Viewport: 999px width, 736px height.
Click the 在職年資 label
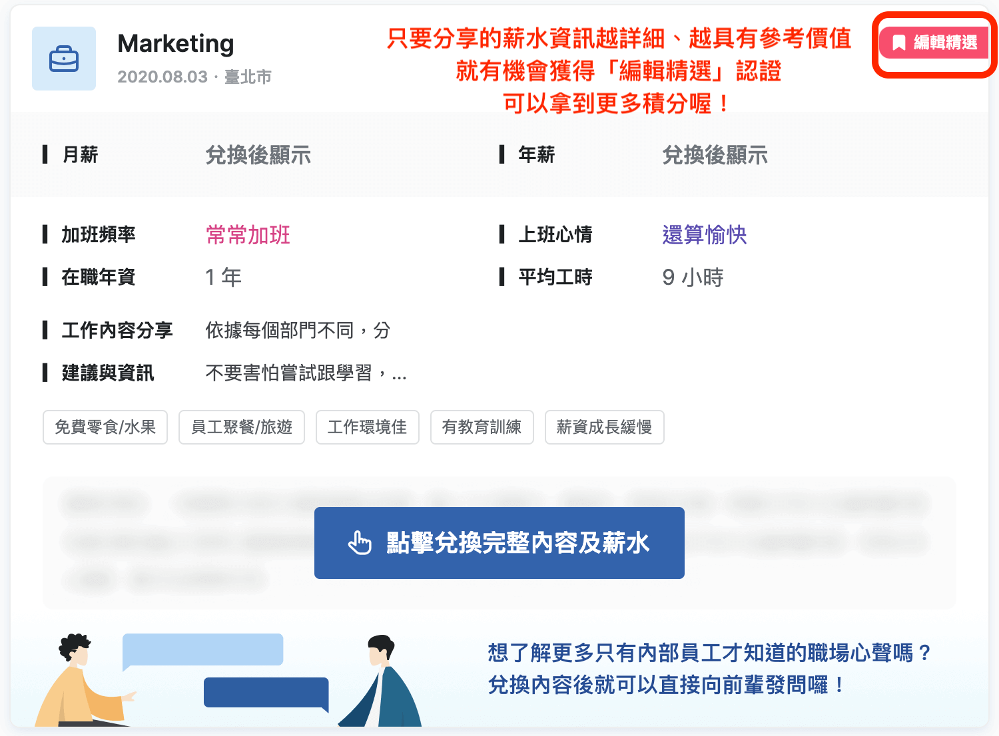[99, 277]
